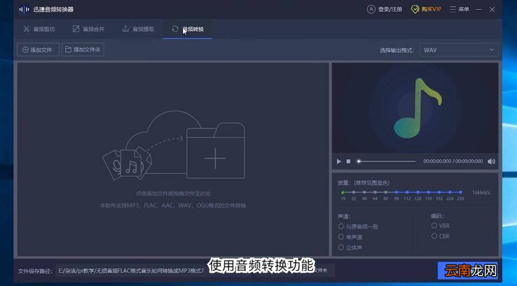This screenshot has height=286, width=517.
Task: Mute using the speaker volume icon
Action: pos(491,161)
